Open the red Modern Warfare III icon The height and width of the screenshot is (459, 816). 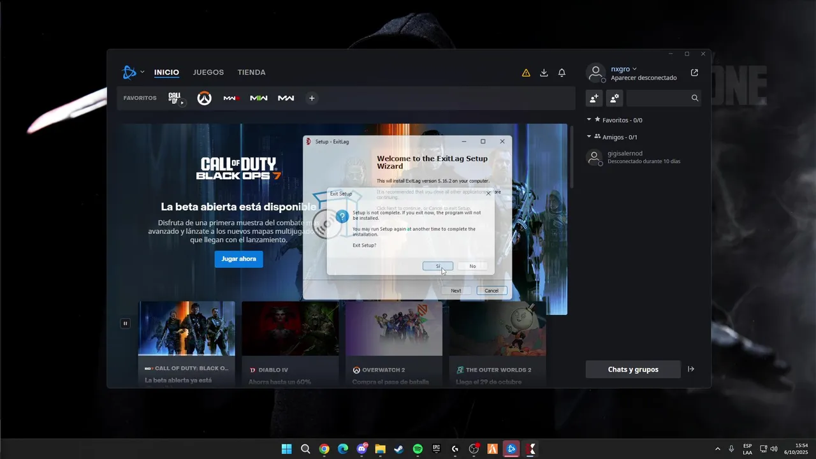click(231, 98)
